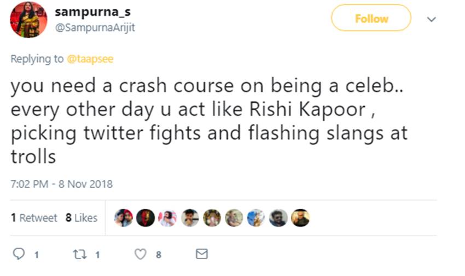Click the fifth liker avatar
The width and height of the screenshot is (465, 276).
pos(212,218)
